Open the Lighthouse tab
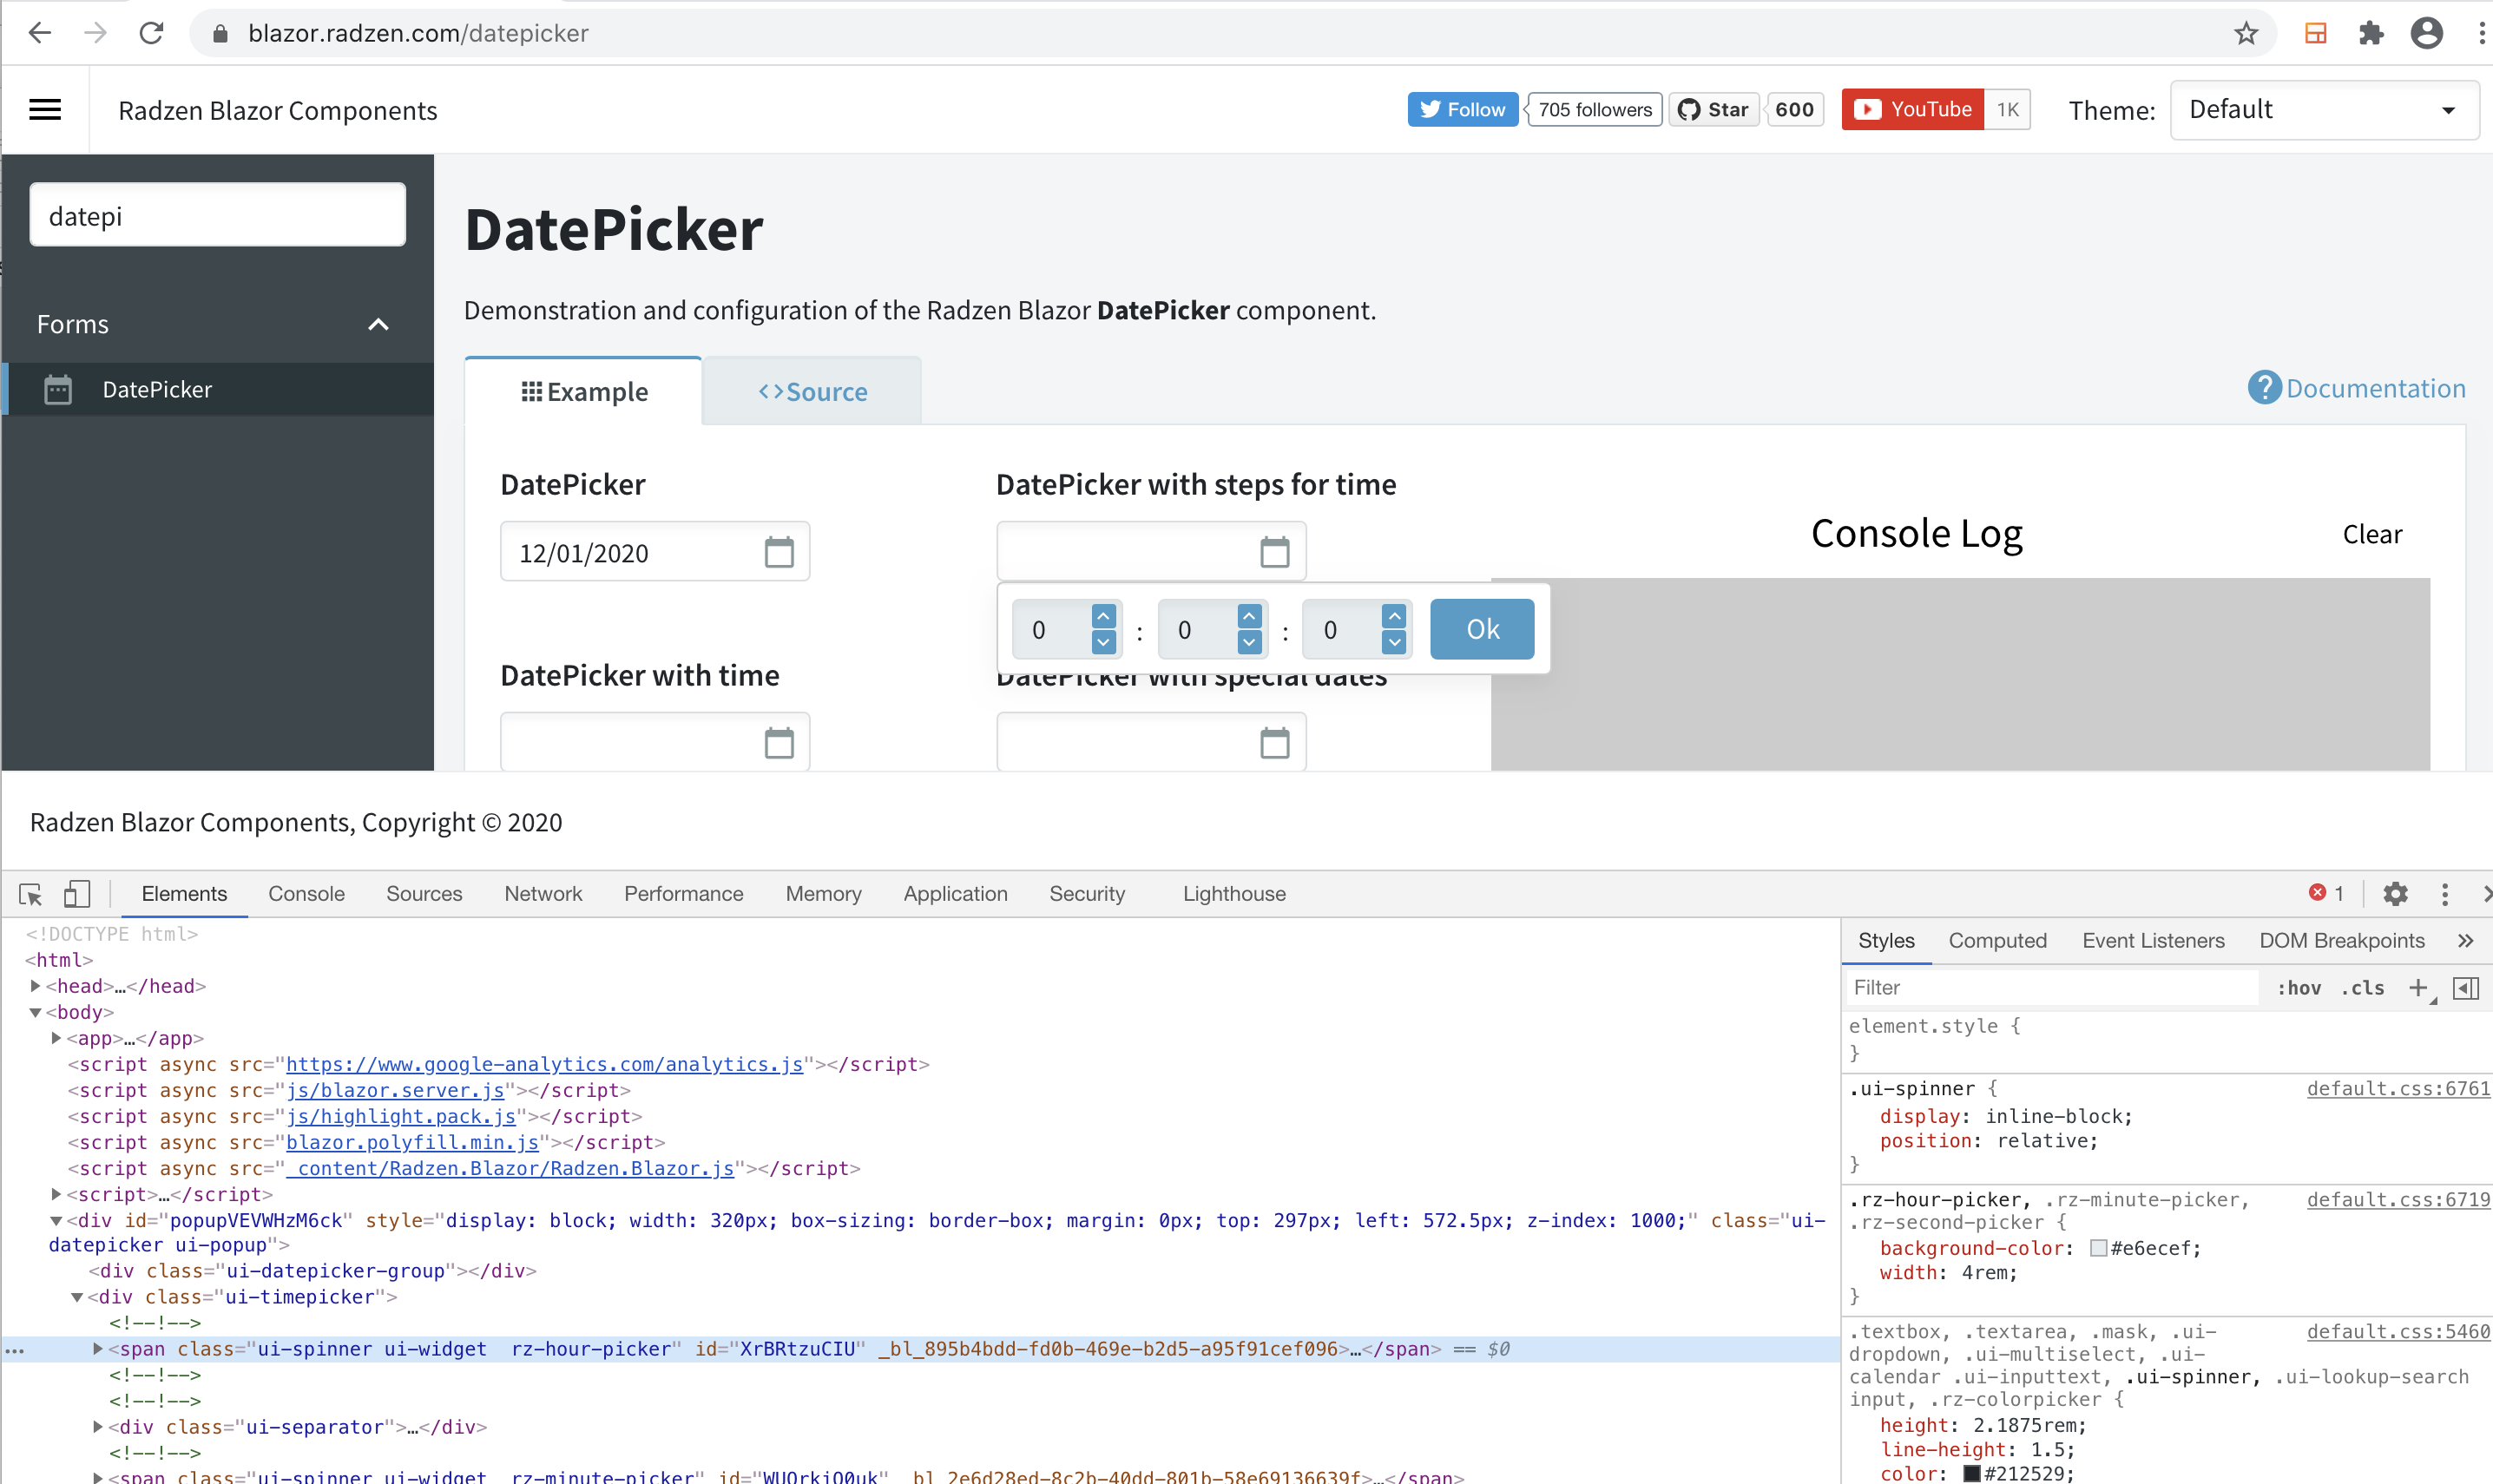Screen dimensions: 2493x1484 [1234, 894]
